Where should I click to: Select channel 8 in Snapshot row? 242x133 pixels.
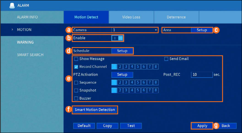coord(156,90)
